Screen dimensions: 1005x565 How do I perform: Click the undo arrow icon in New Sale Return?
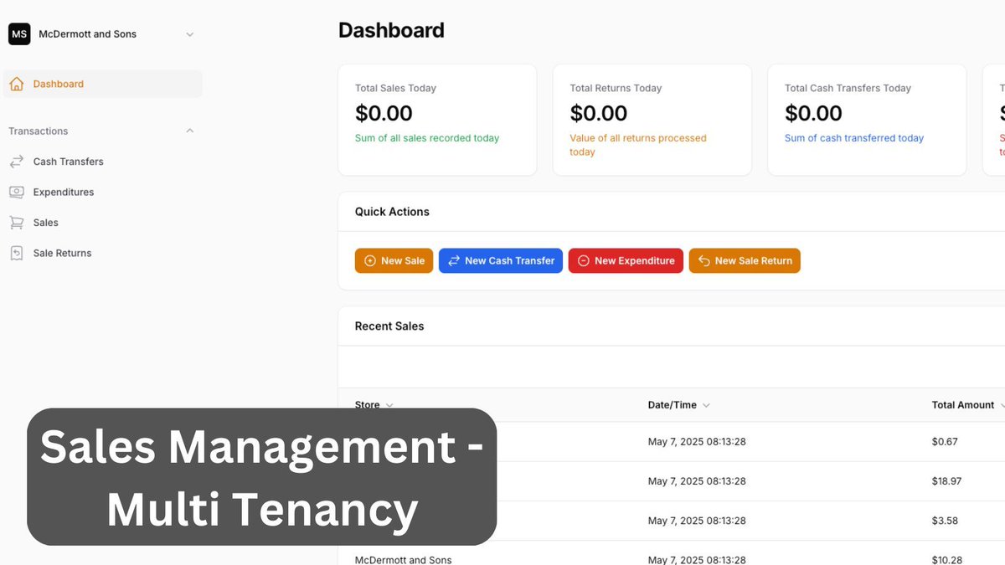704,261
